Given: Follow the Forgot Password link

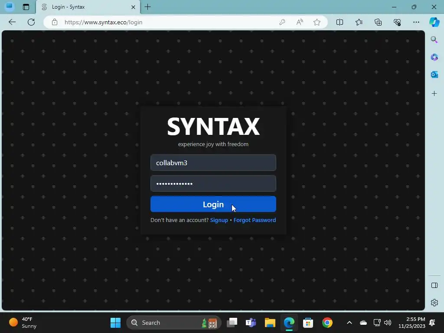Looking at the screenshot, I should coord(255,220).
